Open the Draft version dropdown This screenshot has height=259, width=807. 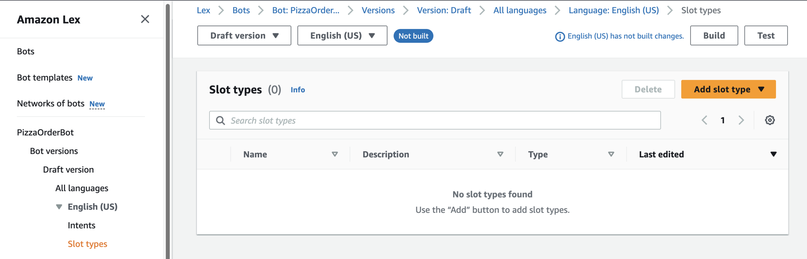(x=244, y=35)
